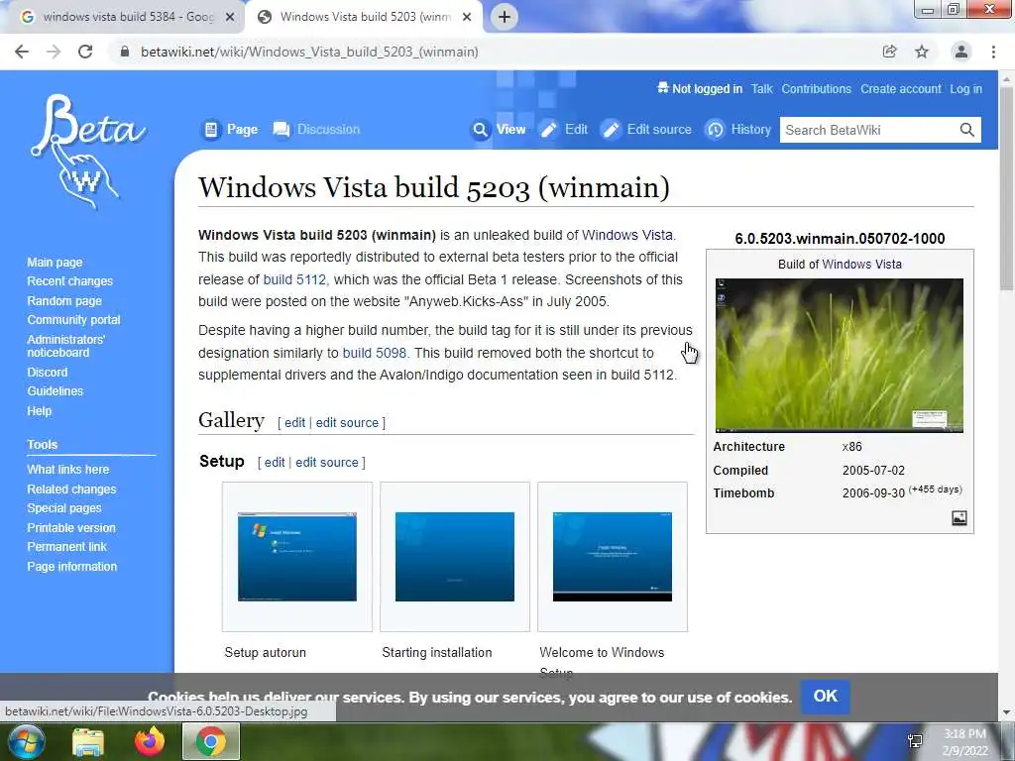This screenshot has width=1015, height=761.
Task: Open Administrators' noticeboard
Action: tap(65, 346)
